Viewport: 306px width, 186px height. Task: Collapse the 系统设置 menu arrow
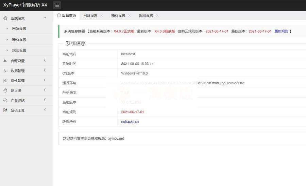click(45, 18)
